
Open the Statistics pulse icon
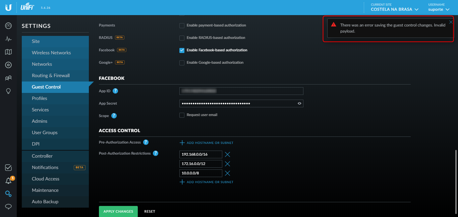tap(8, 39)
